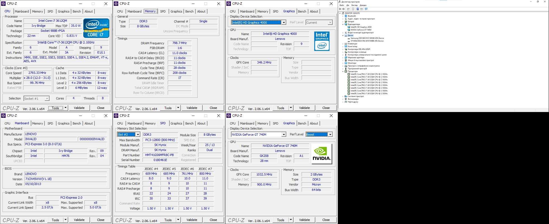This screenshot has height=224, width=549.
Task: Switch to Bench tab in the Intel Core i7 window
Action: click(77, 11)
